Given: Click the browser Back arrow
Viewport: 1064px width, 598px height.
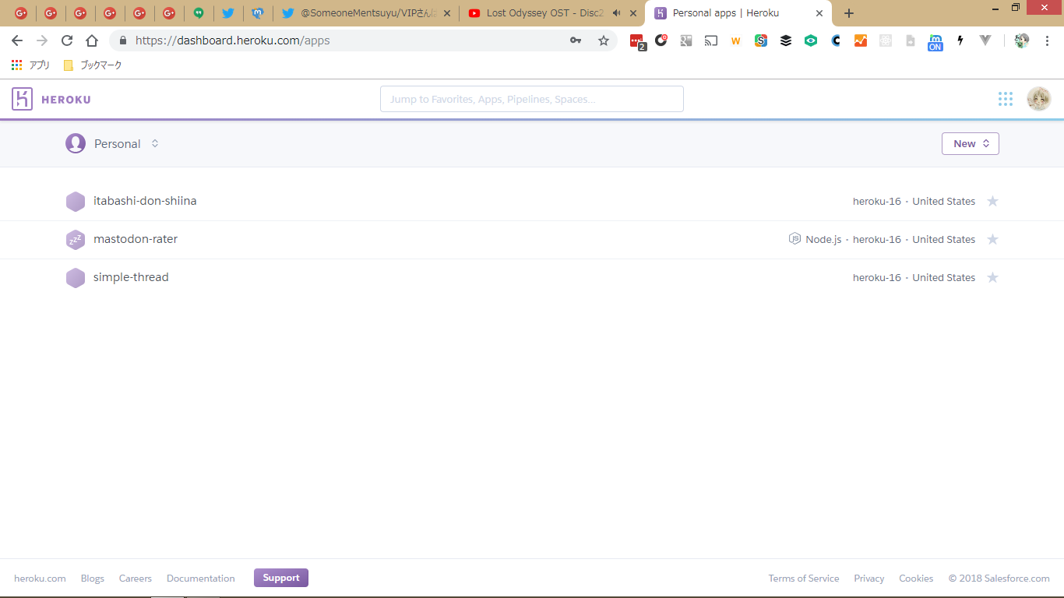Looking at the screenshot, I should coord(17,40).
